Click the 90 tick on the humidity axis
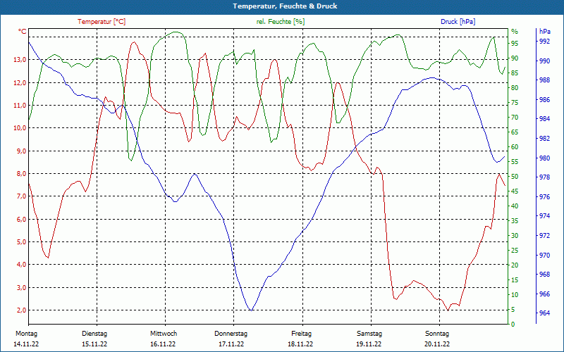This screenshot has width=564, height=352. click(515, 58)
